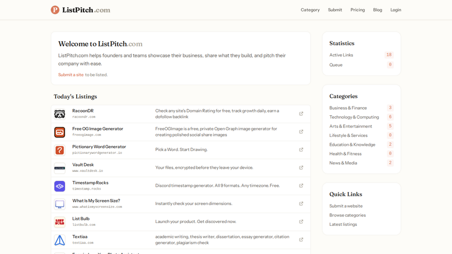Select the Health & Fitness category
452x254 pixels.
tap(345, 154)
